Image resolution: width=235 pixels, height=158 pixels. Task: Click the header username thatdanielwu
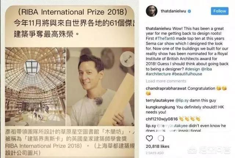coord(173,11)
